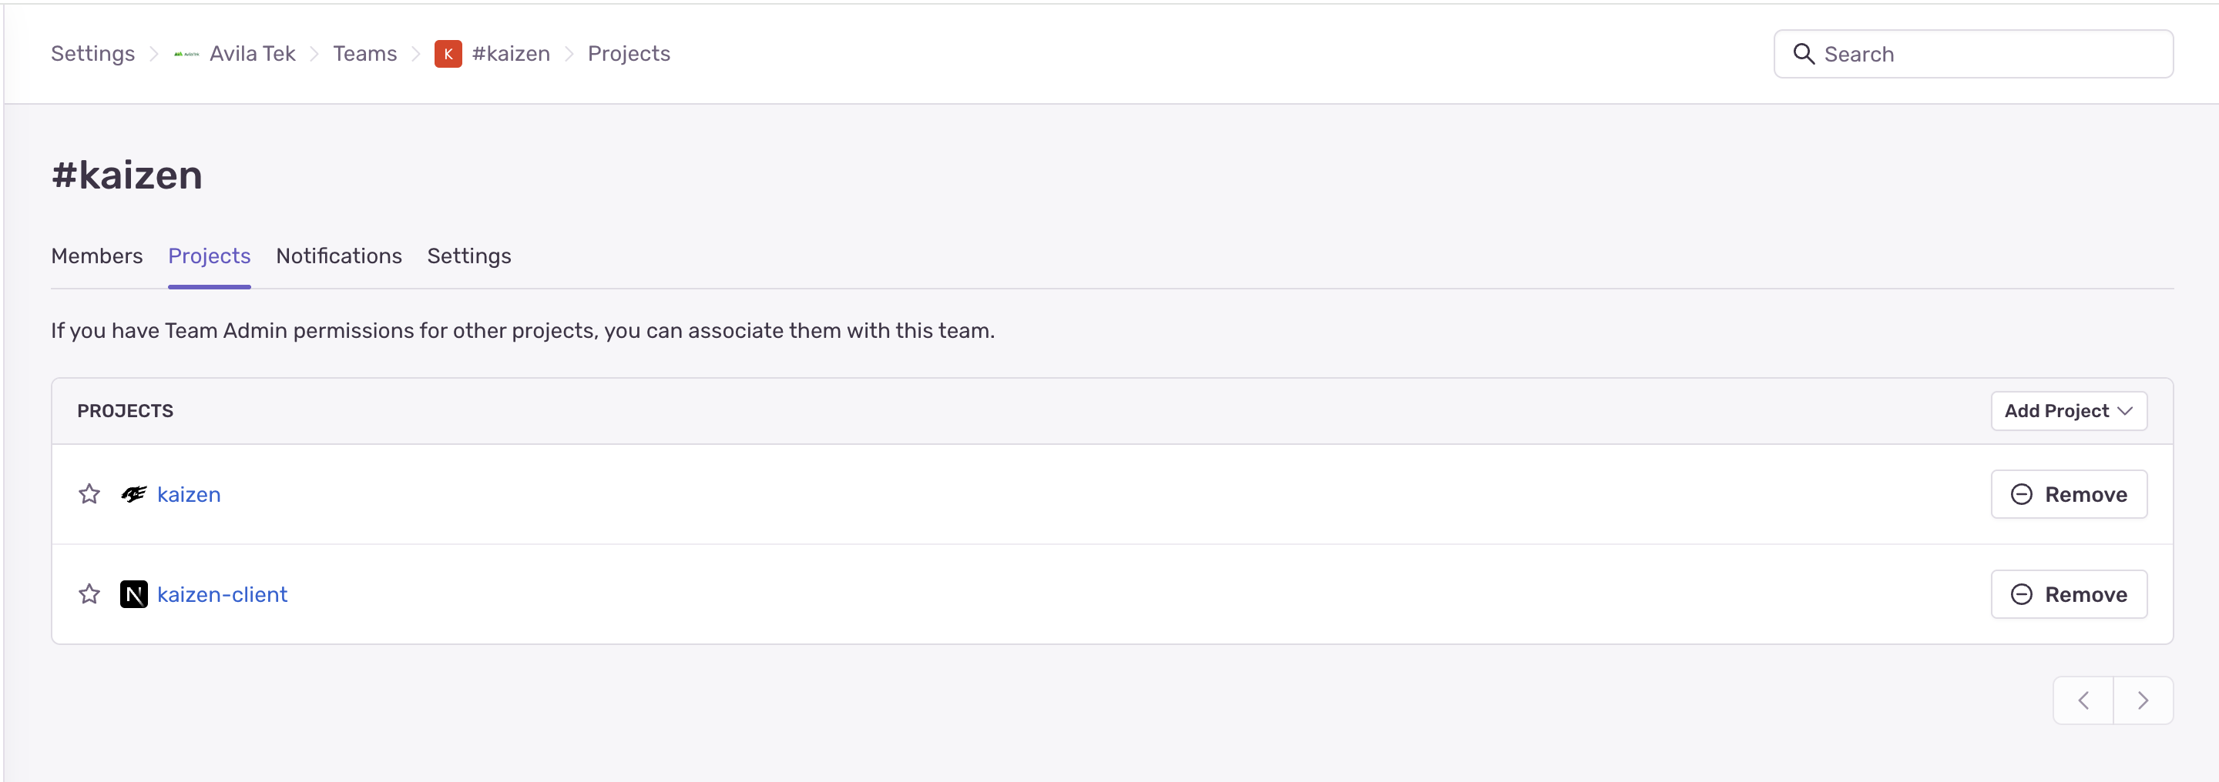
Task: Open the Add Project dropdown
Action: point(2068,410)
